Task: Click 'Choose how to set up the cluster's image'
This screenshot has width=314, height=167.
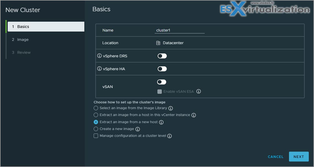Action: pos(130,102)
